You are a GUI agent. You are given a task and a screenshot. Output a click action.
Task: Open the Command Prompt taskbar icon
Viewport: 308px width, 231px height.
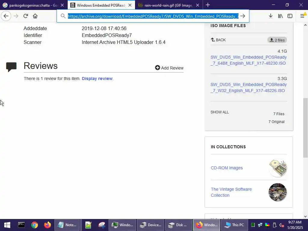coord(21,225)
